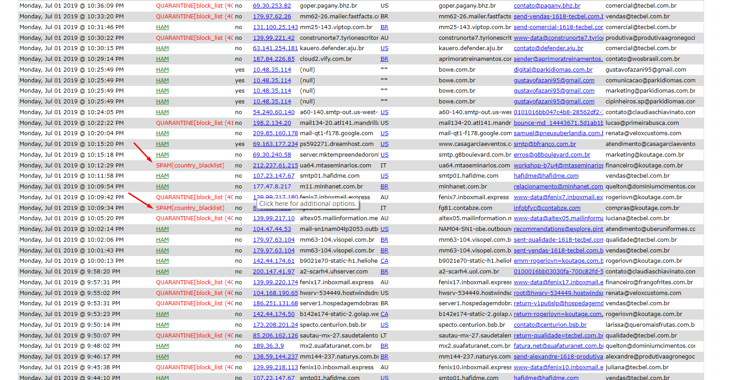
Task: Open infobfvc@contabze.com sender link
Action: point(546,208)
